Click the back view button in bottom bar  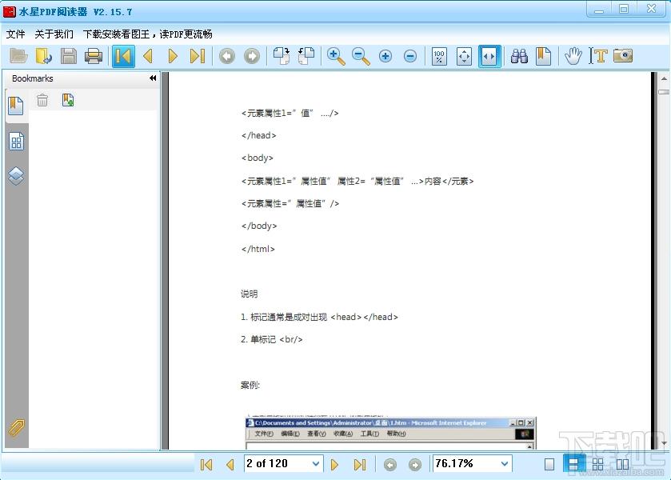click(389, 465)
